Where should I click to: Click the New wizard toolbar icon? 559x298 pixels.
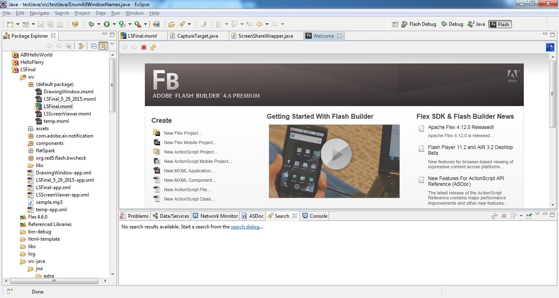tap(10, 24)
